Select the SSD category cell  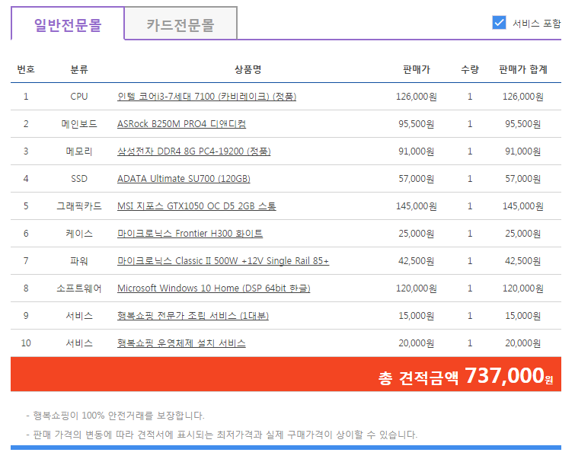click(x=79, y=179)
